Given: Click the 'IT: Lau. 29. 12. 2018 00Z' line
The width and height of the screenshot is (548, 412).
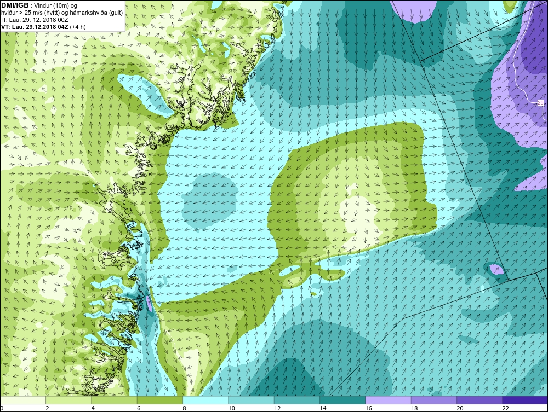Looking at the screenshot, I should (x=35, y=20).
